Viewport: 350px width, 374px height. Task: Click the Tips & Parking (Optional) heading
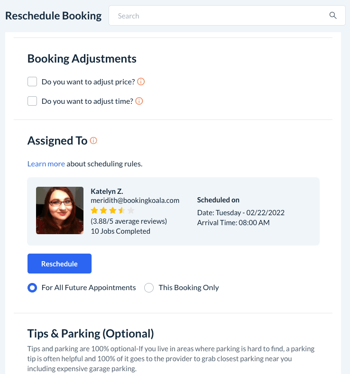click(91, 333)
